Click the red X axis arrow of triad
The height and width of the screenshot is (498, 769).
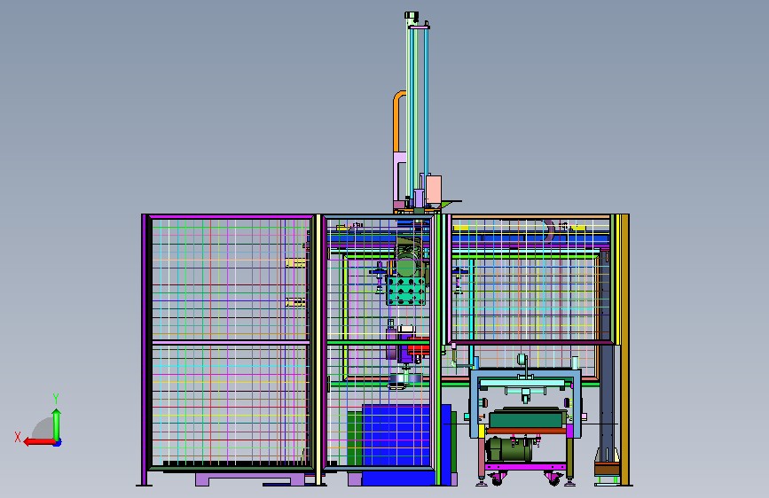(x=39, y=442)
